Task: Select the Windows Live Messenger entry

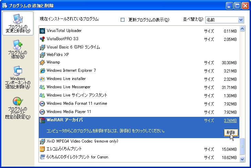Action: (x=139, y=87)
